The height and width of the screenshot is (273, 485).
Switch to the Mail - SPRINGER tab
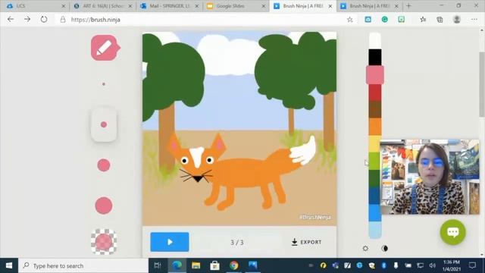click(169, 6)
